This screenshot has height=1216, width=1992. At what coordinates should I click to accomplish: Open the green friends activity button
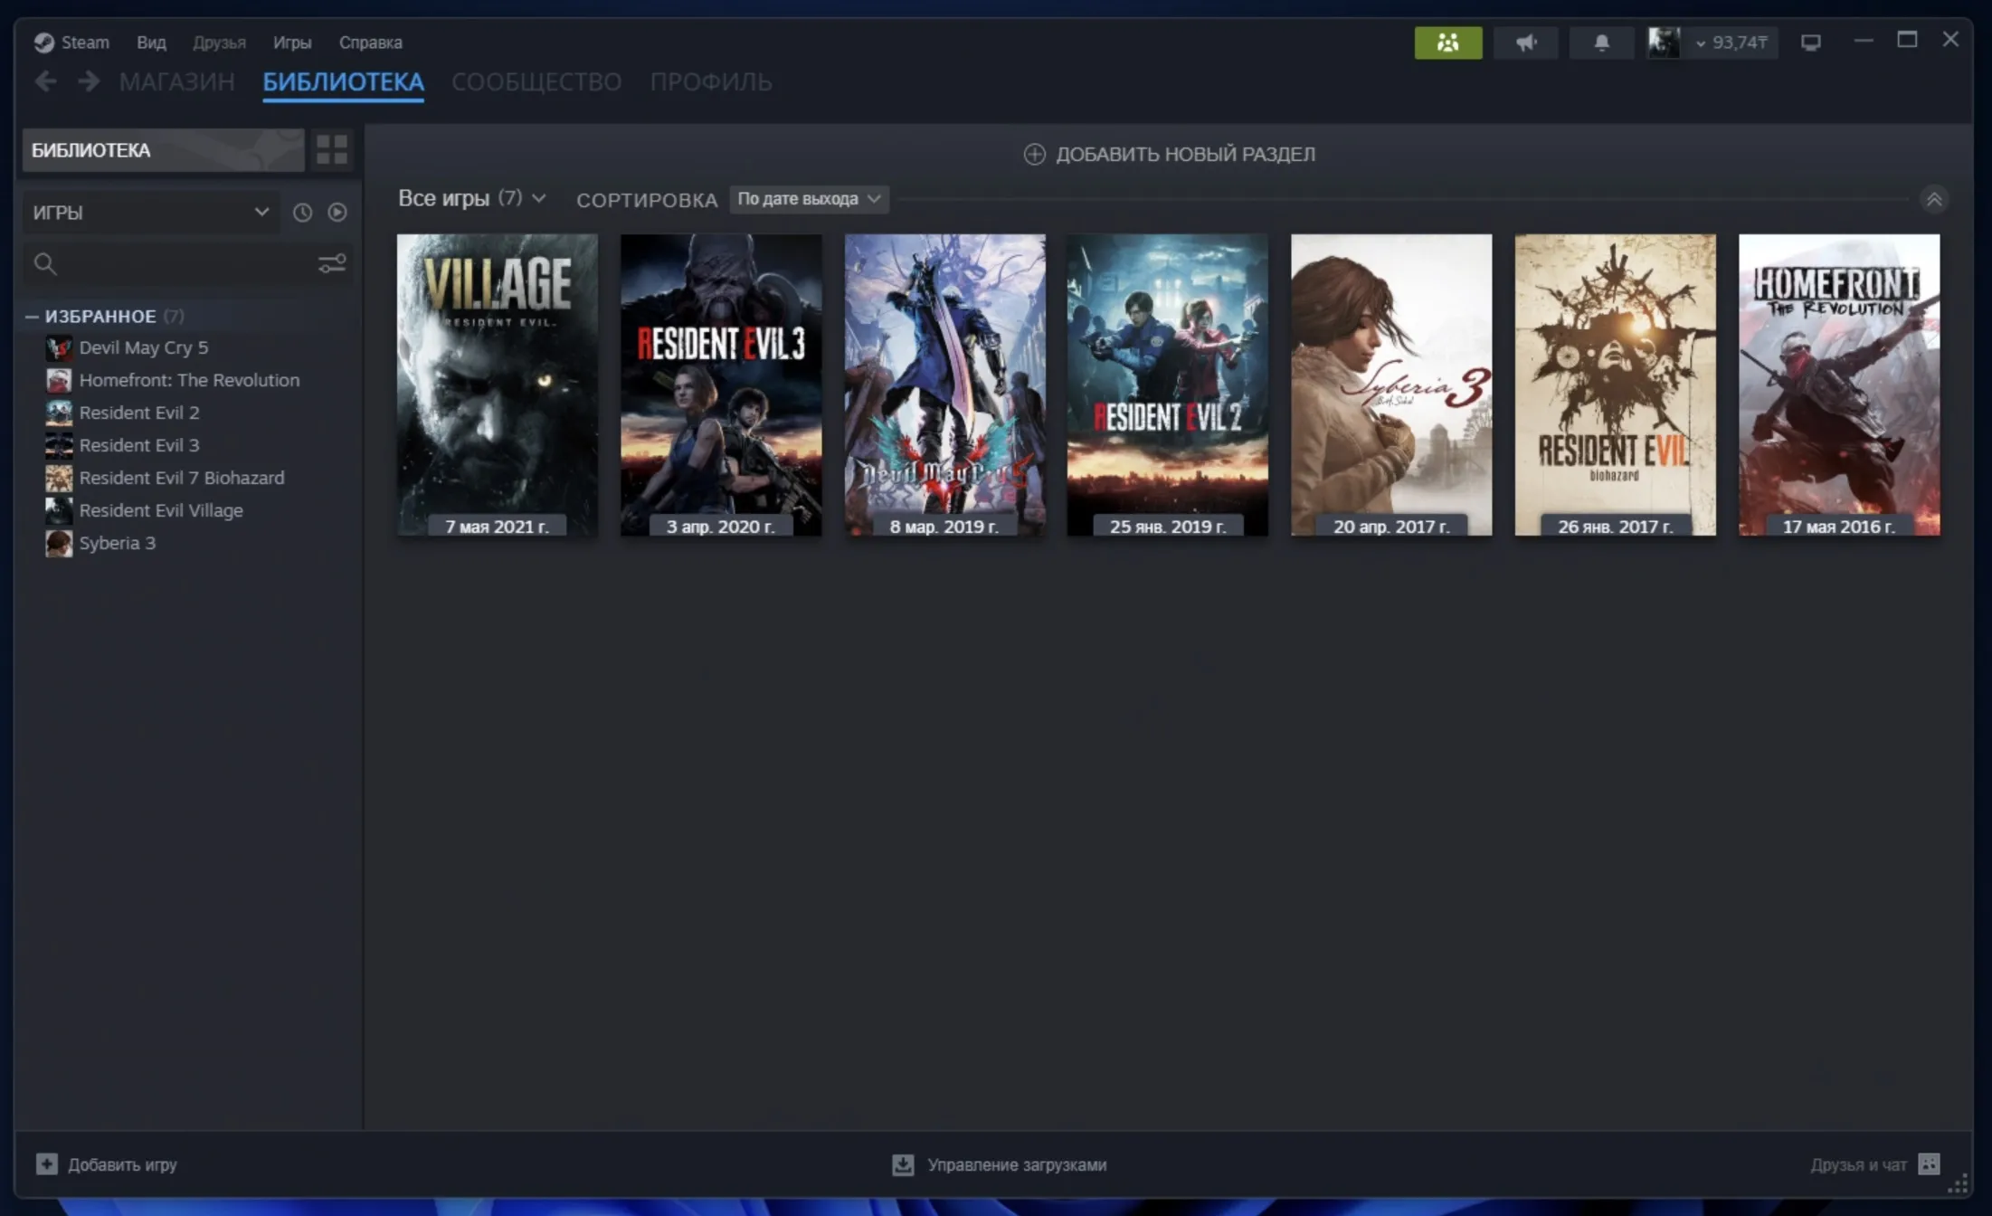[1448, 43]
